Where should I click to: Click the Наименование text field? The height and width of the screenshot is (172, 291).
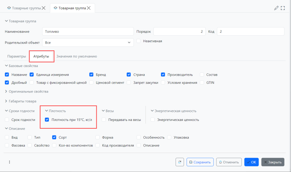(88, 31)
